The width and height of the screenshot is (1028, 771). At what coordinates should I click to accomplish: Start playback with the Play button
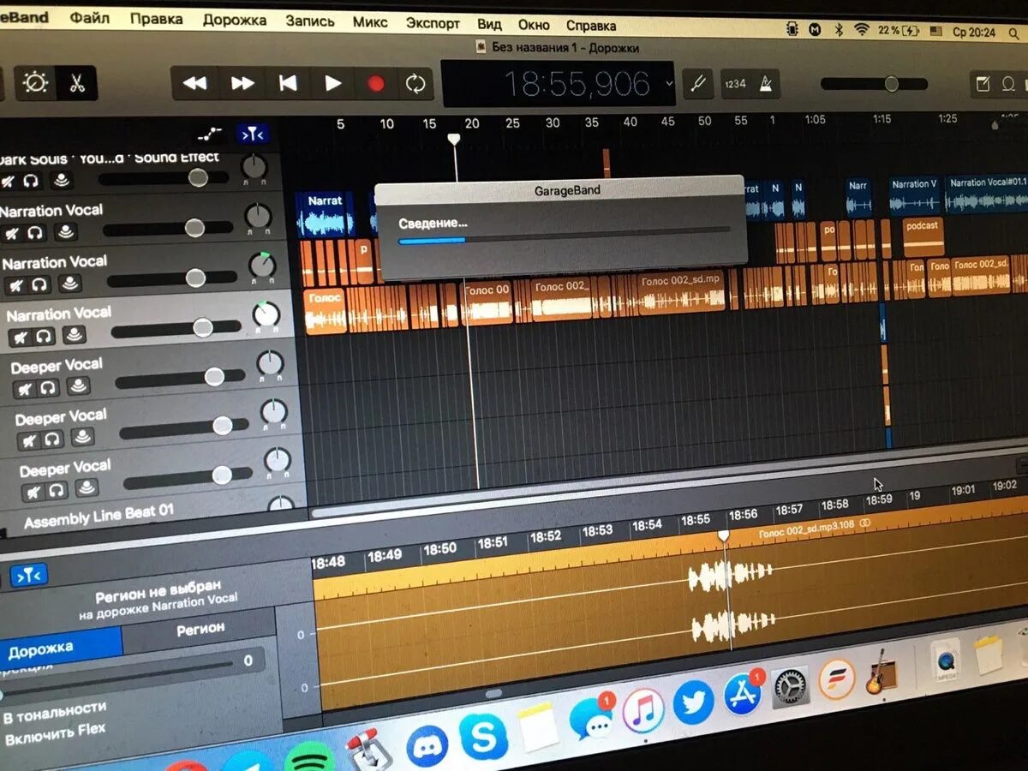tap(332, 83)
